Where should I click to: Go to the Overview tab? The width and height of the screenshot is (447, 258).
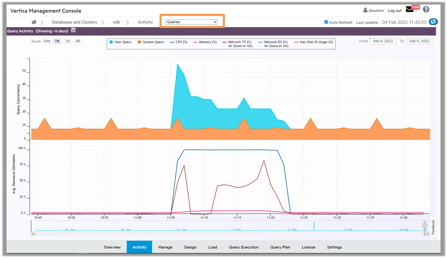[x=112, y=247]
